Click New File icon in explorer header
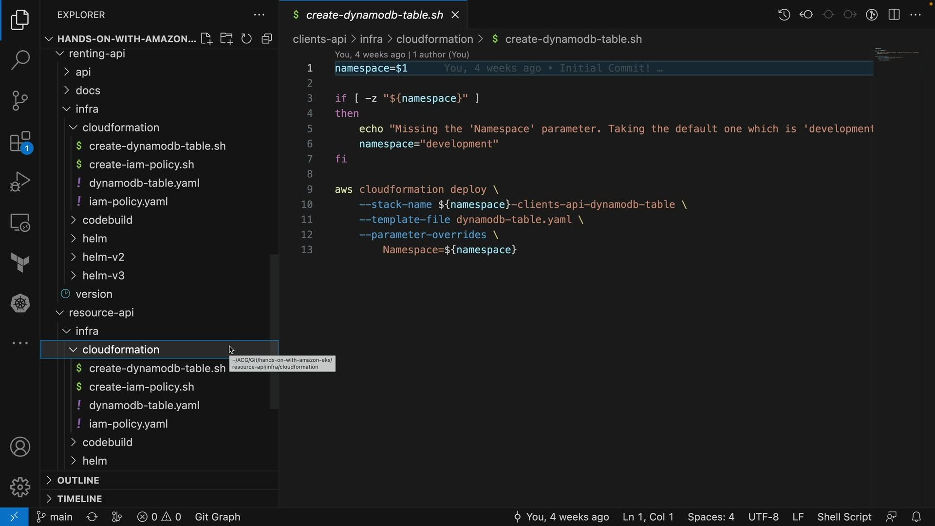935x526 pixels. tap(206, 39)
